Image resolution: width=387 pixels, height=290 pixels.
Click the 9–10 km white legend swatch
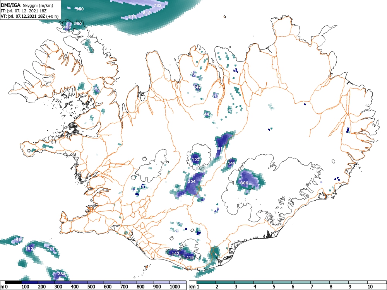(x=358, y=282)
